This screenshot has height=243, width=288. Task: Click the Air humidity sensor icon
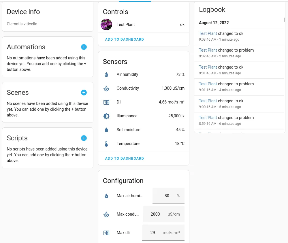(106, 75)
